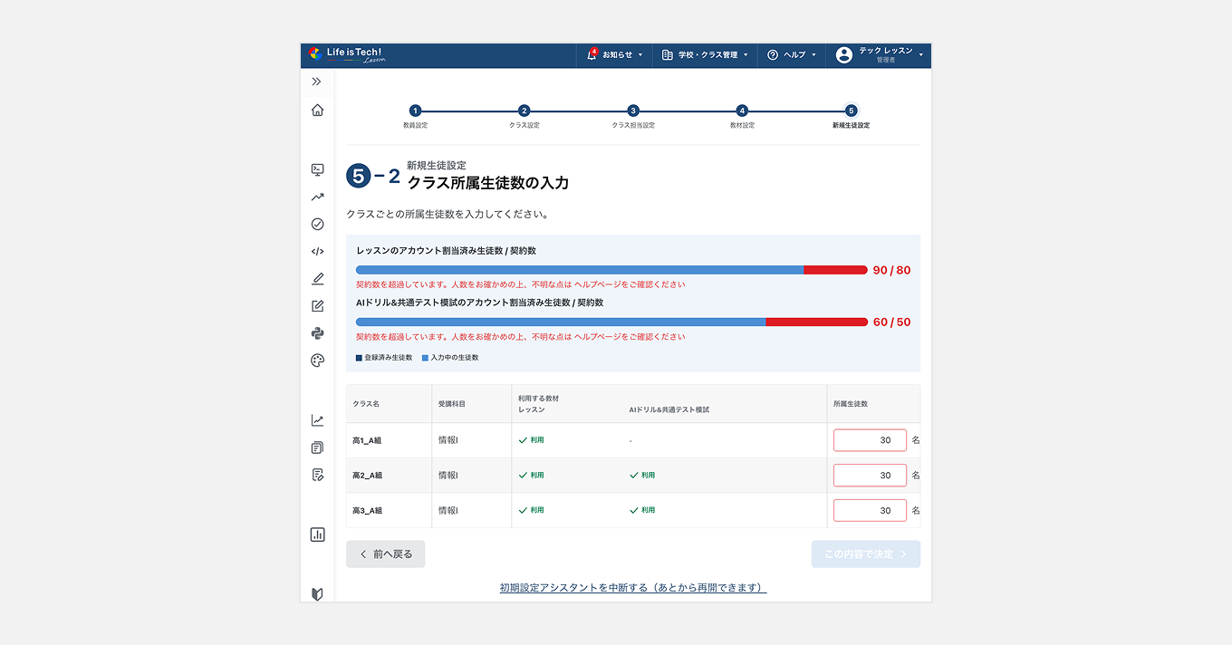
Task: Click the レッスン account progress bar
Action: pos(611,270)
